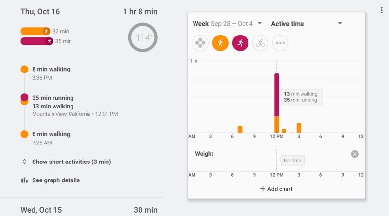Open See graph details

tap(55, 180)
